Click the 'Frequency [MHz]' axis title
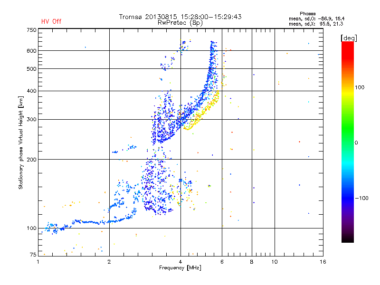380x285 pixels. (x=180, y=268)
